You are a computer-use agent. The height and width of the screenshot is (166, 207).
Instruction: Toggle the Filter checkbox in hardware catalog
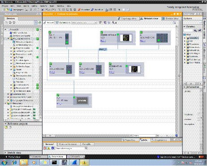click(x=185, y=34)
